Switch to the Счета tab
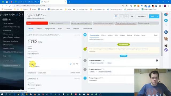The image size is (171, 96). click(60, 29)
